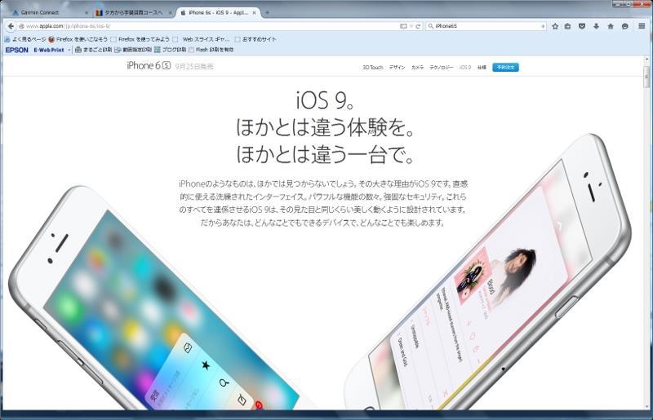Close the iPhone 6s - iOS 9 tab
The height and width of the screenshot is (420, 653).
point(254,13)
